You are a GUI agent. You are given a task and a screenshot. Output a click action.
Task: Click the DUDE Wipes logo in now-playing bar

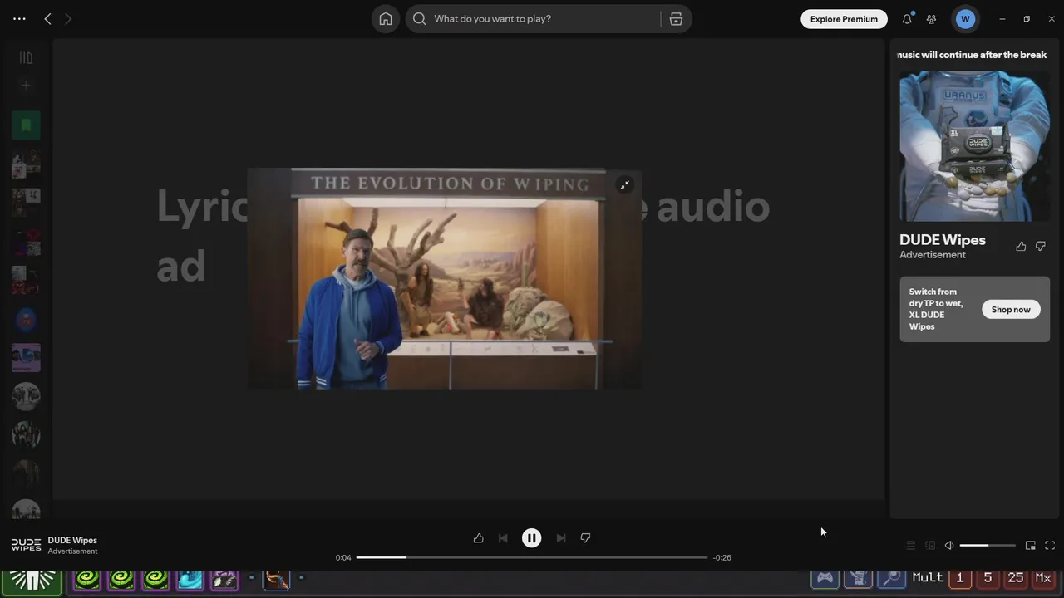pos(26,545)
